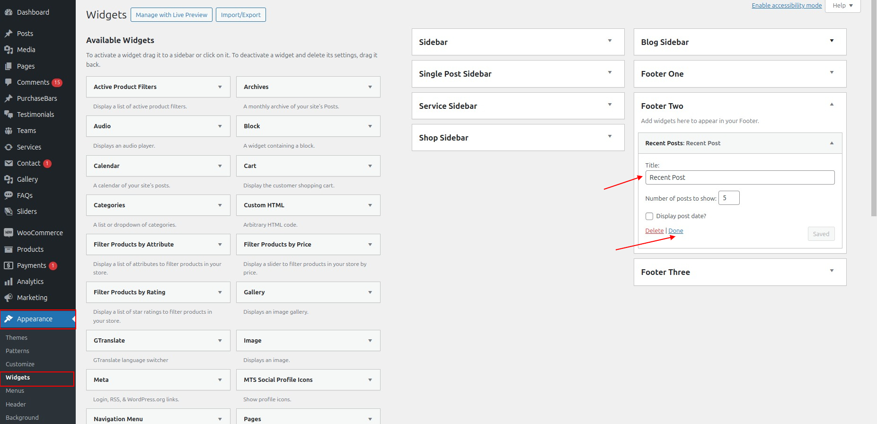Click the Gallery icon in sidebar

tap(9, 179)
